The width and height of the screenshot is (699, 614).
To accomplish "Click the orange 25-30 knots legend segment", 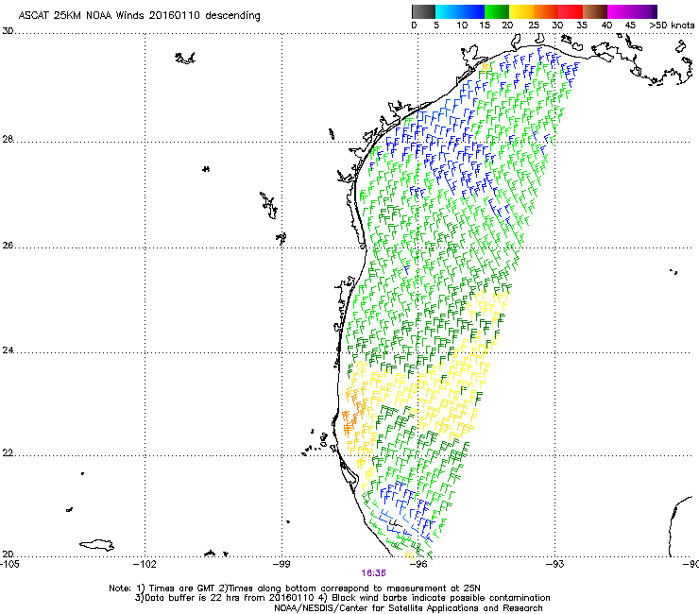I will tap(546, 11).
